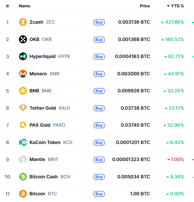194x202 pixels.
Task: Open the Tether Gold XAUt link
Action: (x=50, y=108)
